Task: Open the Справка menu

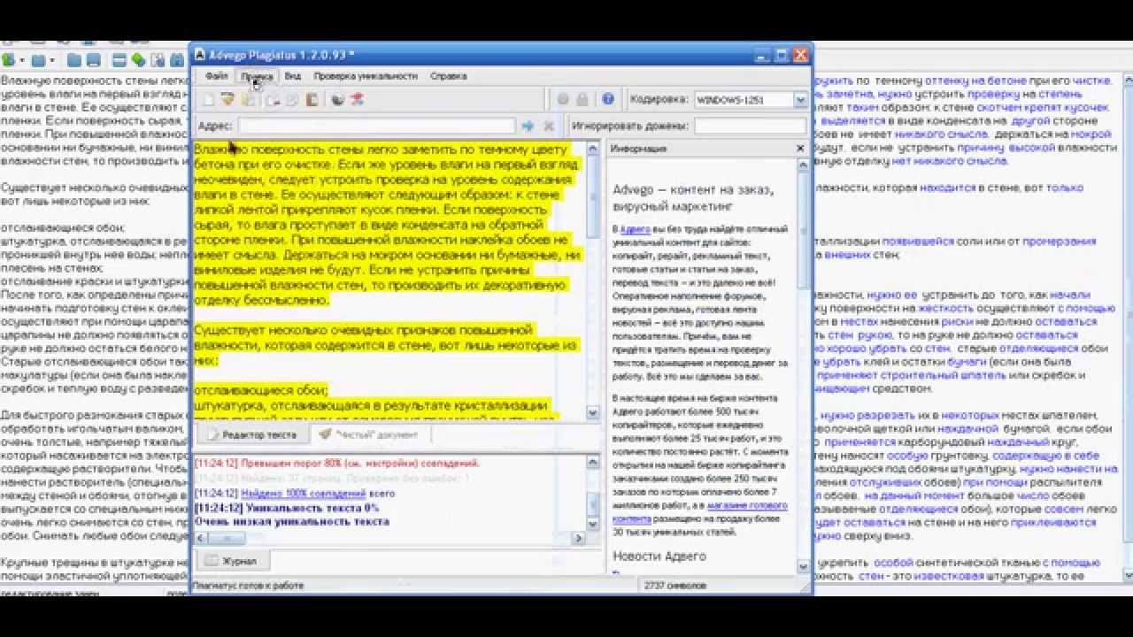Action: click(x=448, y=76)
